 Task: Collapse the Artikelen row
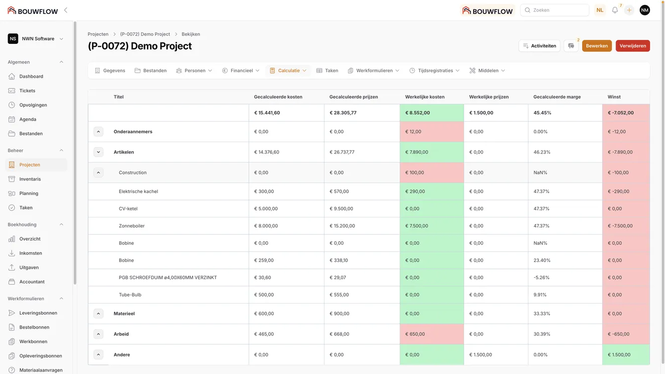99,152
